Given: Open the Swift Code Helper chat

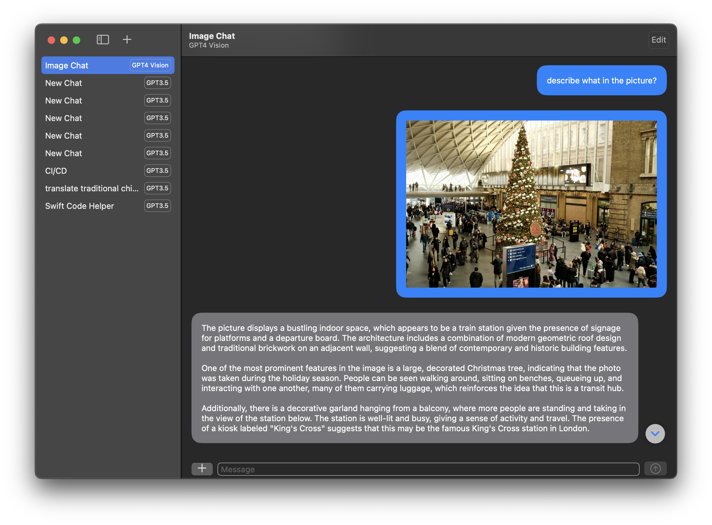Looking at the screenshot, I should pos(108,206).
